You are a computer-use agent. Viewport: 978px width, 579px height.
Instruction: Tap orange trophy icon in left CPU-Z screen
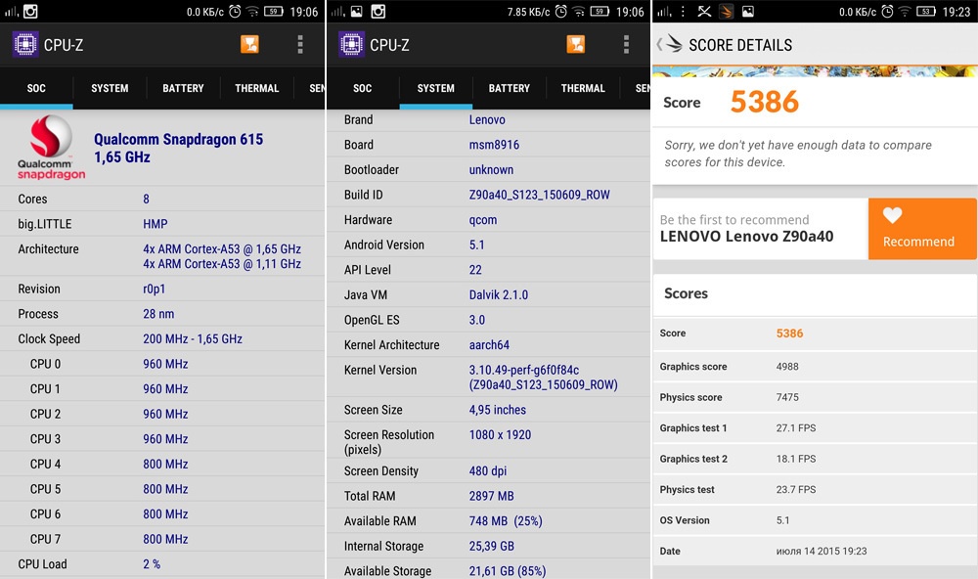(x=249, y=44)
